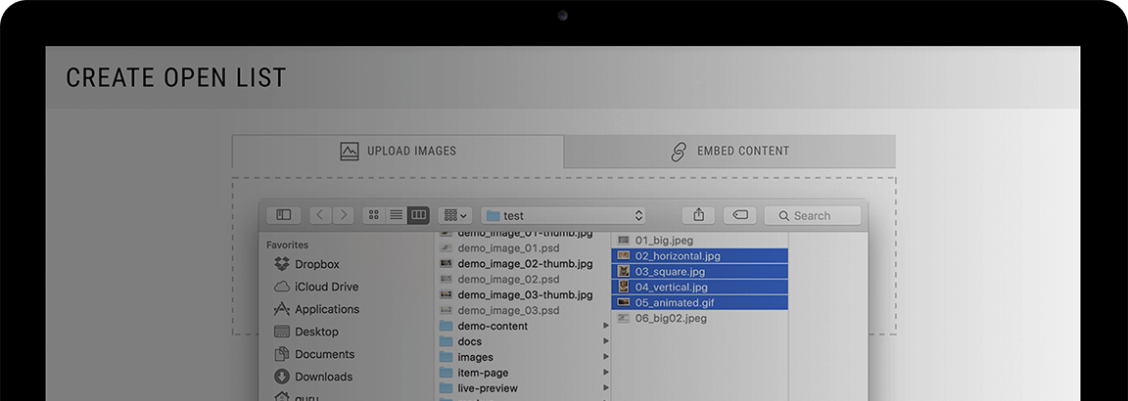The height and width of the screenshot is (401, 1128).
Task: Open the 'test' folder path dropdown
Action: click(563, 215)
